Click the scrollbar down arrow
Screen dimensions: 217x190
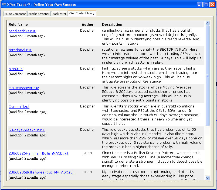coord(207,178)
